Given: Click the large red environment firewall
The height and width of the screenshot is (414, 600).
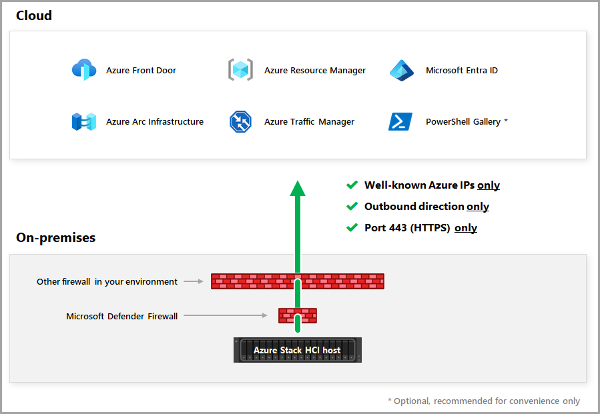Looking at the screenshot, I should pos(297,281).
